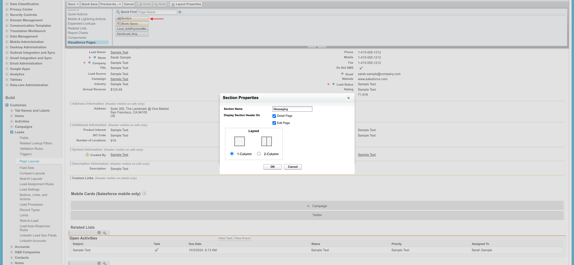Open the Fields link under Leads
Viewport: 574px width, 265px height.
[x=24, y=138]
